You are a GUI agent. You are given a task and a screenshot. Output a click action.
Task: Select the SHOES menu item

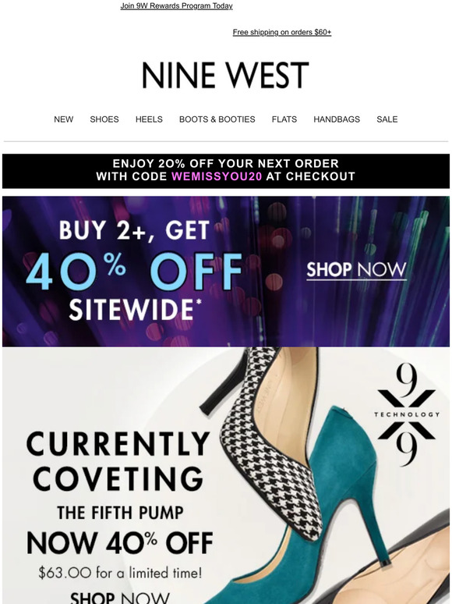(104, 119)
